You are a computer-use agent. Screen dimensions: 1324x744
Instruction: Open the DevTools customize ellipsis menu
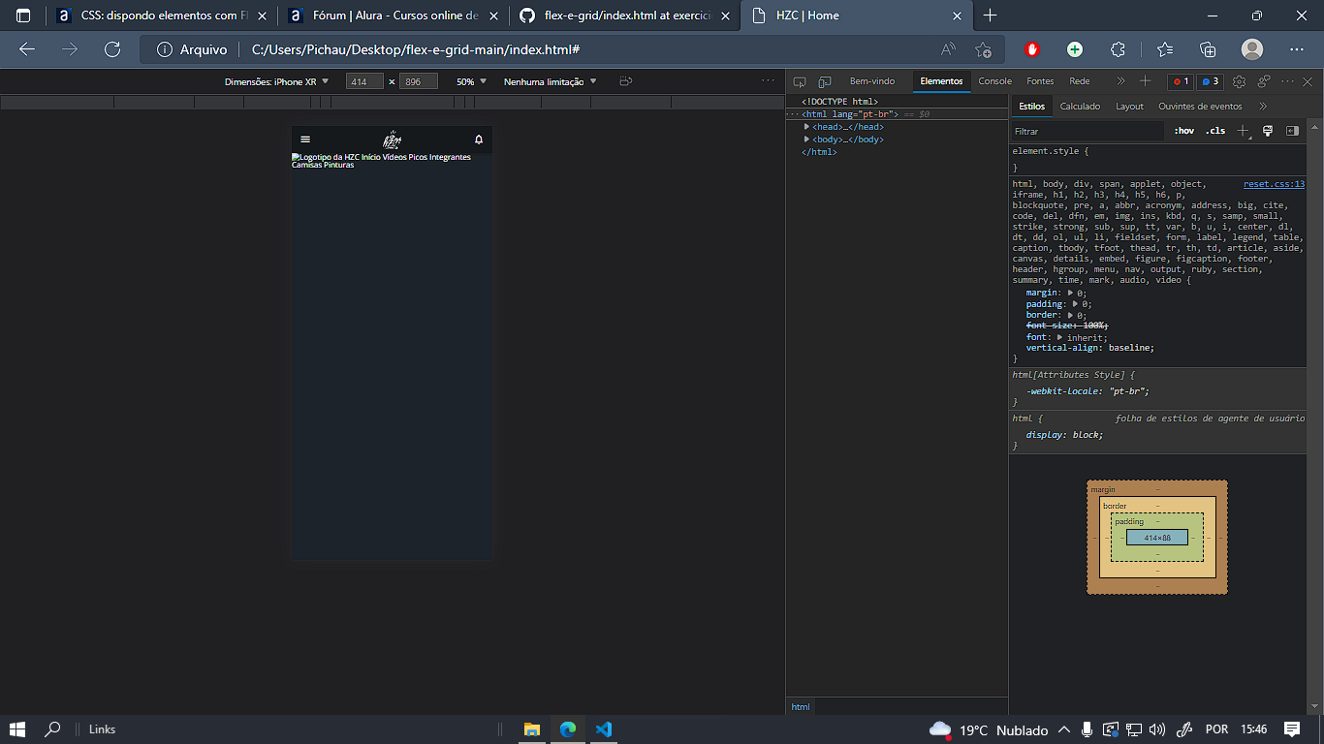point(1289,81)
